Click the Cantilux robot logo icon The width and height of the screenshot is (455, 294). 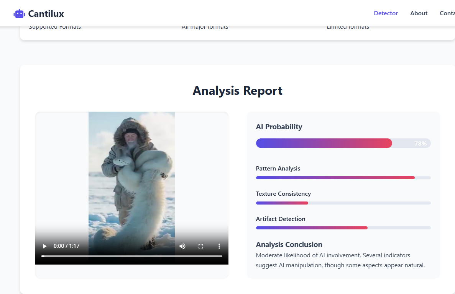(19, 14)
